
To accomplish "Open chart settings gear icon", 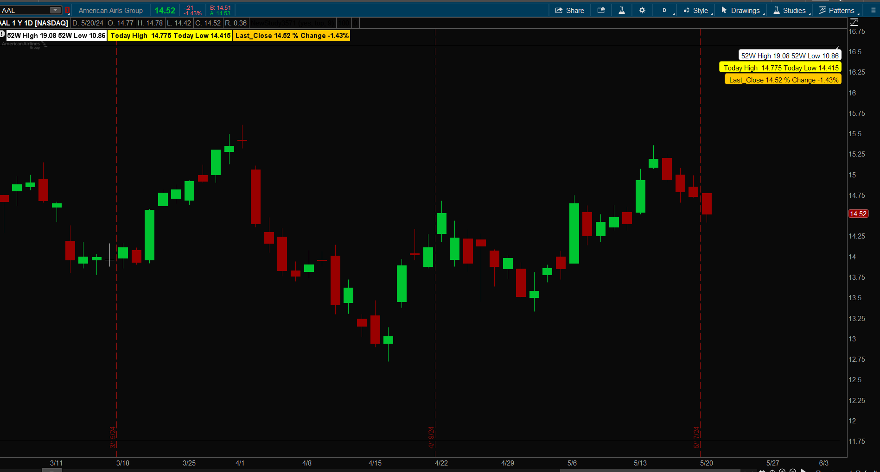I will [x=642, y=10].
